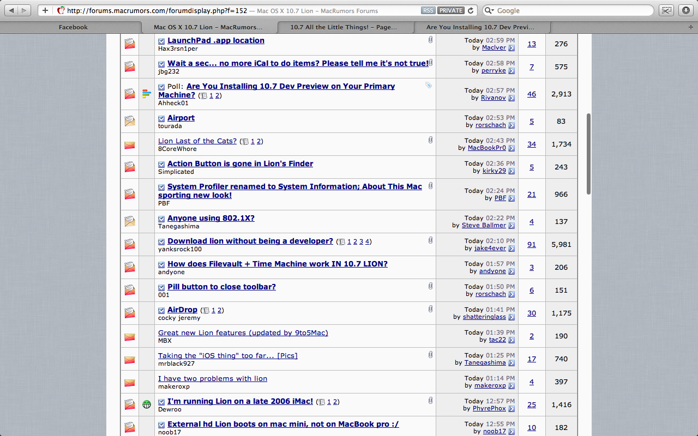Click the RSS button in the address bar
Image resolution: width=698 pixels, height=436 pixels.
pos(428,10)
